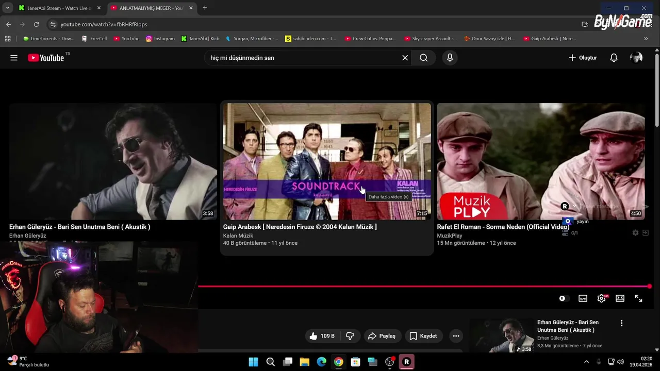660x371 pixels.
Task: Open the FreeCell bookmark
Action: [x=94, y=39]
